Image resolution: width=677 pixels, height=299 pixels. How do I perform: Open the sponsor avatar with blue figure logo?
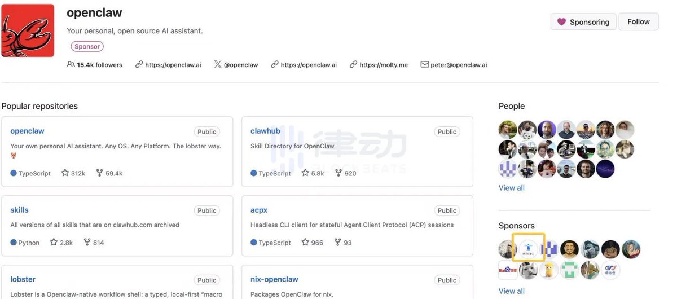[528, 249]
